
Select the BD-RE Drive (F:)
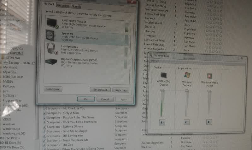click(x=10, y=143)
